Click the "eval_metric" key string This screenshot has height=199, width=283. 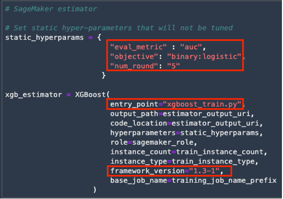pos(138,47)
